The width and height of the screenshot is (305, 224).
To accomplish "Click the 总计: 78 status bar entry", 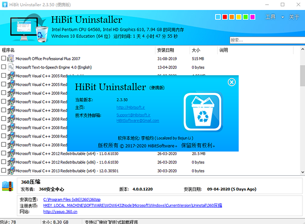I will 8,222.
